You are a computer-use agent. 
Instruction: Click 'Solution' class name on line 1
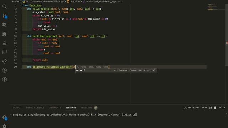35,5
